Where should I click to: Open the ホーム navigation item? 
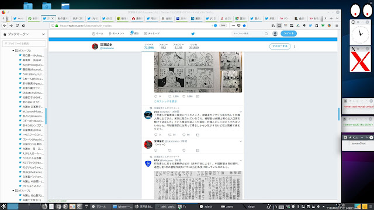tap(98, 34)
